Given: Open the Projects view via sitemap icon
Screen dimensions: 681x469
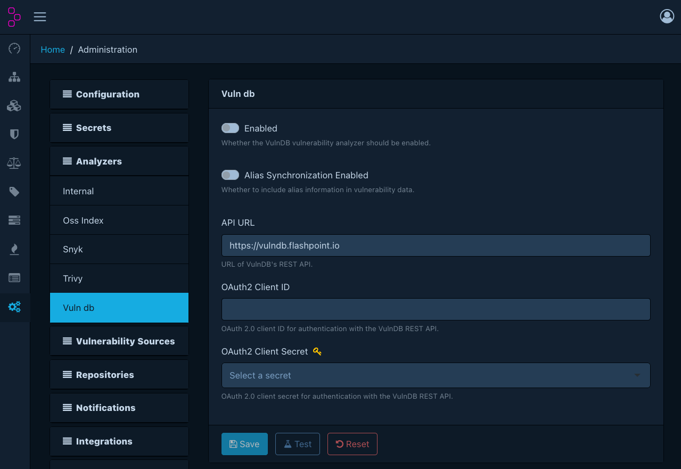Looking at the screenshot, I should 14,77.
